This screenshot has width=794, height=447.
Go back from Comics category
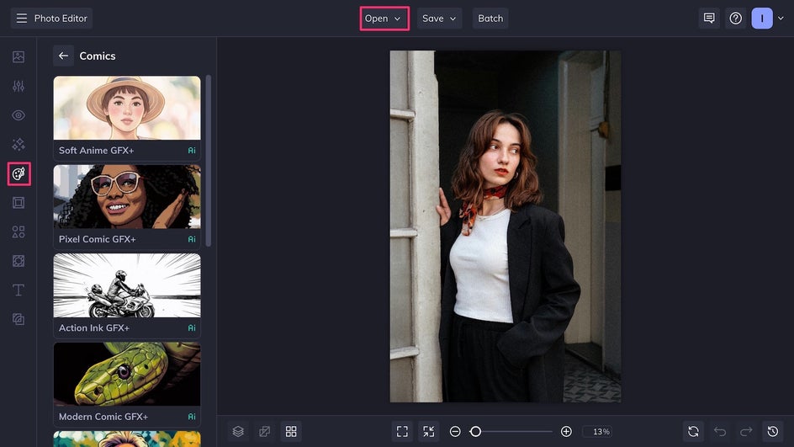pos(63,56)
